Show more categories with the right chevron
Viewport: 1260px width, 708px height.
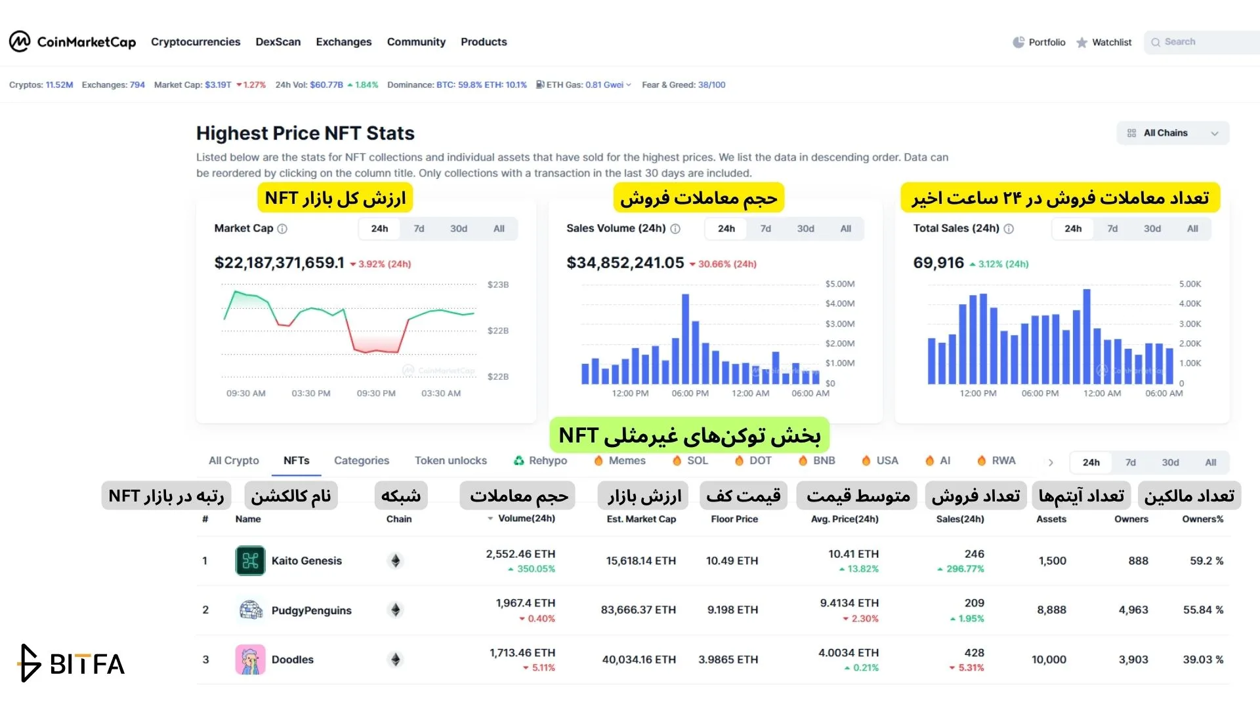click(1051, 462)
